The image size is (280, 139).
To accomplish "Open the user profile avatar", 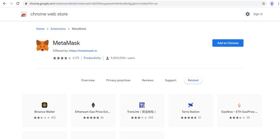I will [x=272, y=4].
